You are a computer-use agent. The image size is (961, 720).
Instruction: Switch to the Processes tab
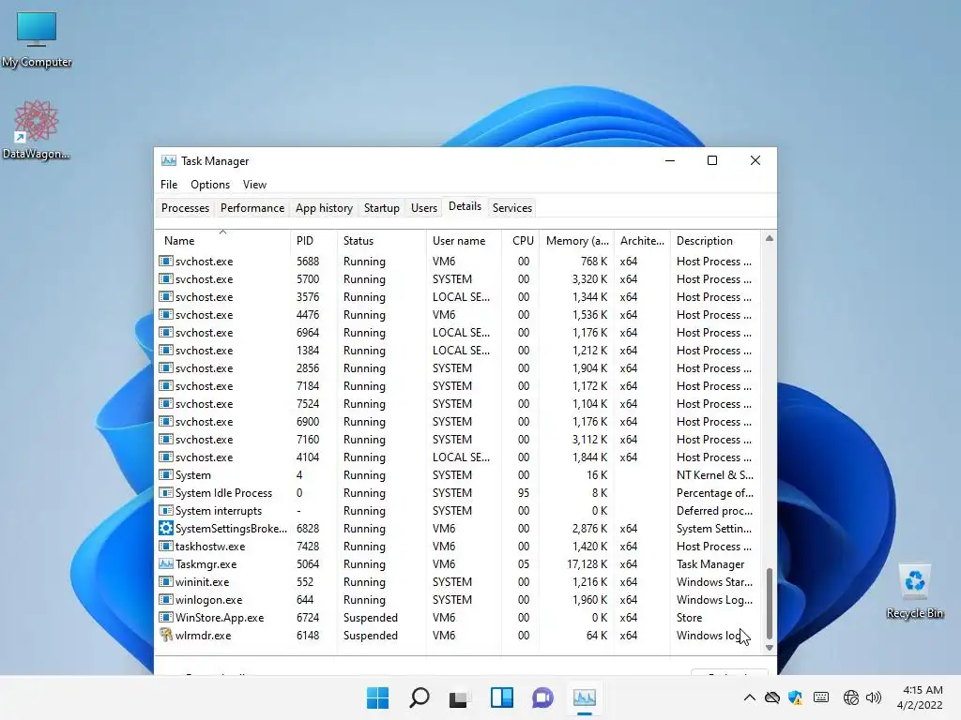pyautogui.click(x=185, y=208)
